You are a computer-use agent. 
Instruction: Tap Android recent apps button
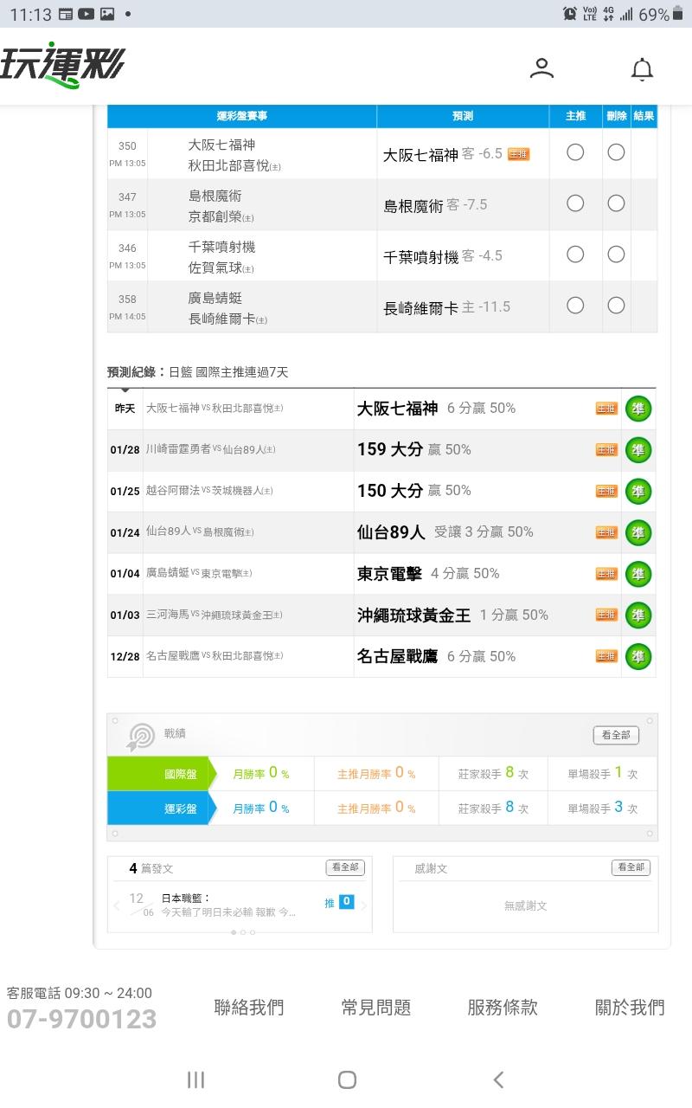tap(196, 1079)
